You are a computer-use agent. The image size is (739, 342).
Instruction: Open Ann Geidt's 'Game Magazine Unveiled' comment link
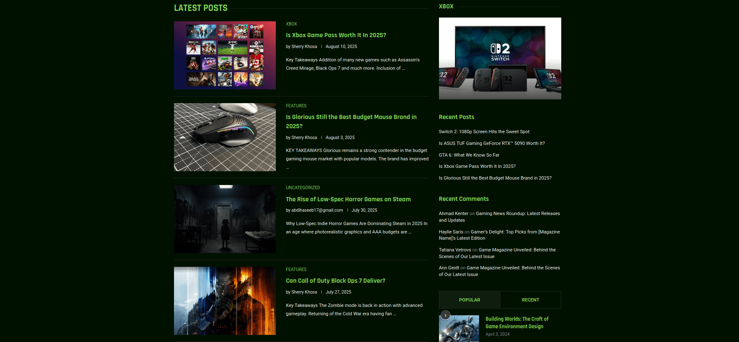[x=499, y=271]
